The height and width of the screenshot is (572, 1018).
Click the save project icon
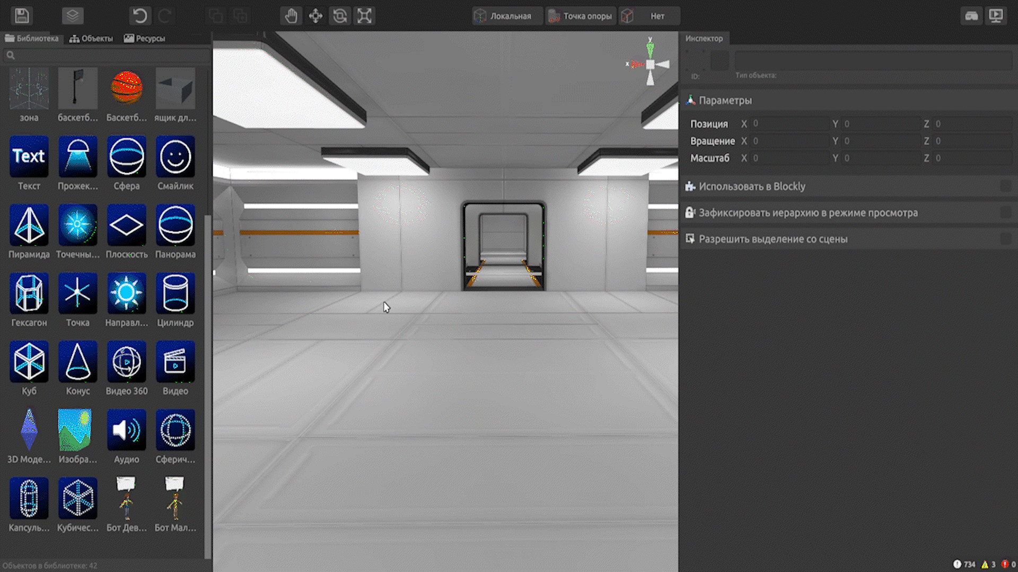click(22, 16)
